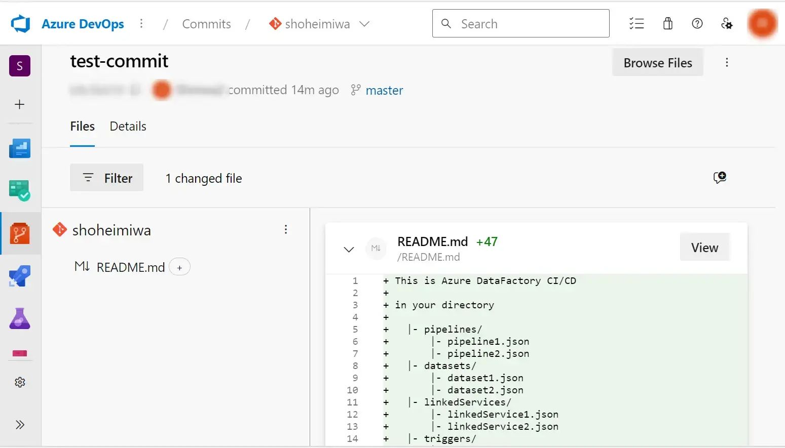Switch to the Details tab

point(128,127)
